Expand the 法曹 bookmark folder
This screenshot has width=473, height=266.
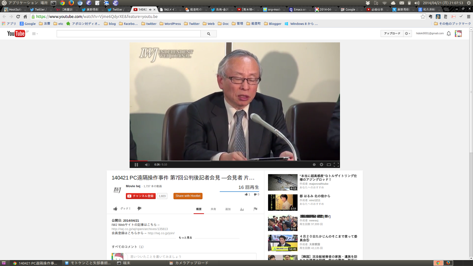click(x=45, y=24)
